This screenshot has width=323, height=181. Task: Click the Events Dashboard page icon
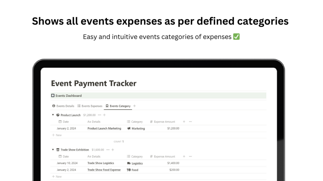click(x=53, y=95)
